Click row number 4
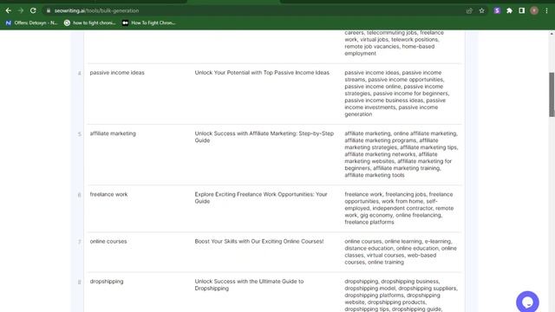 79,73
